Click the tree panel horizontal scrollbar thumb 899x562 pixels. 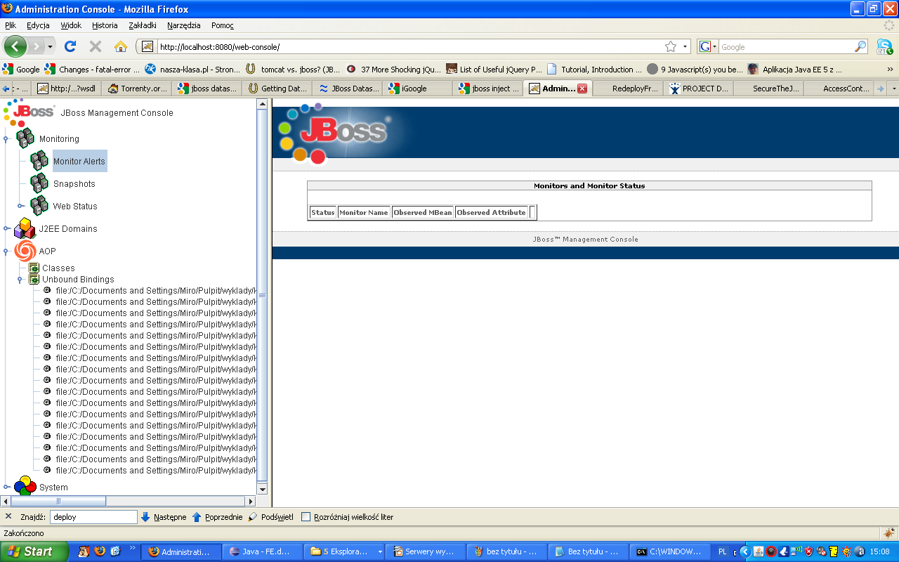(x=58, y=502)
